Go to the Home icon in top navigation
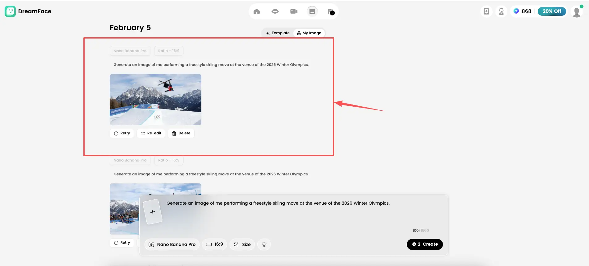The width and height of the screenshot is (589, 266). pos(256,12)
